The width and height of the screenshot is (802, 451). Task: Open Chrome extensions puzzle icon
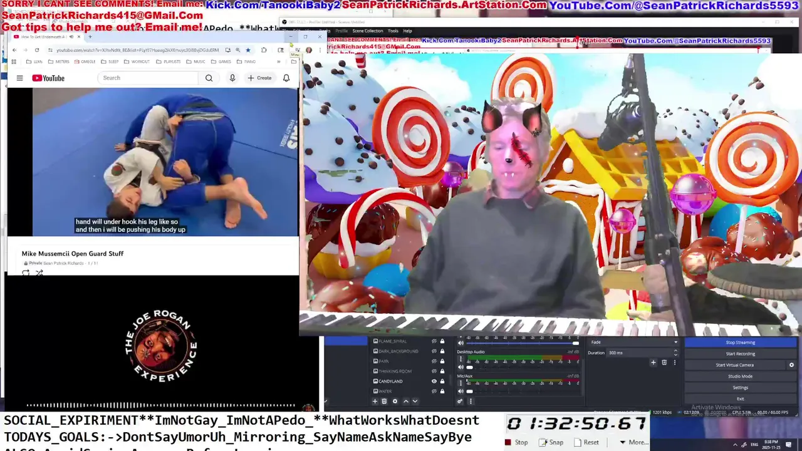click(x=264, y=50)
